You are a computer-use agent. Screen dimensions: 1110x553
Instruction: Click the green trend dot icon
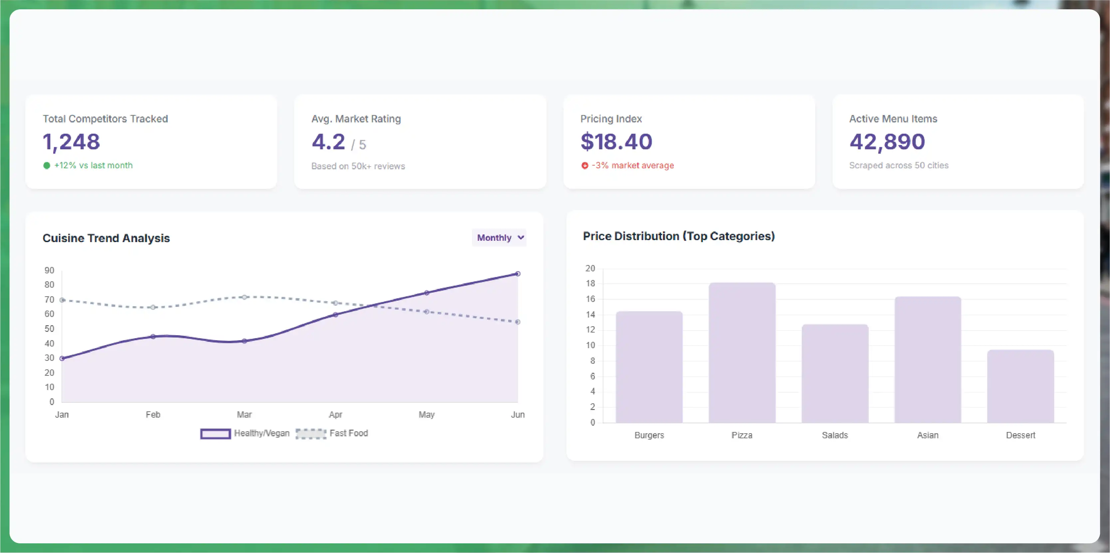coord(47,165)
